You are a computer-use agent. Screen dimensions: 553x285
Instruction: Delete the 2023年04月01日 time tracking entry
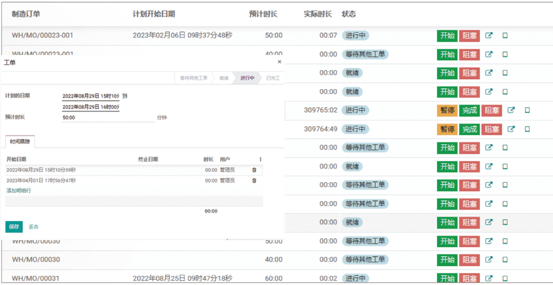pyautogui.click(x=254, y=180)
